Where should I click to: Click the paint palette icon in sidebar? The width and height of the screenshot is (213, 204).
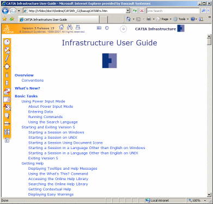(x=7, y=108)
